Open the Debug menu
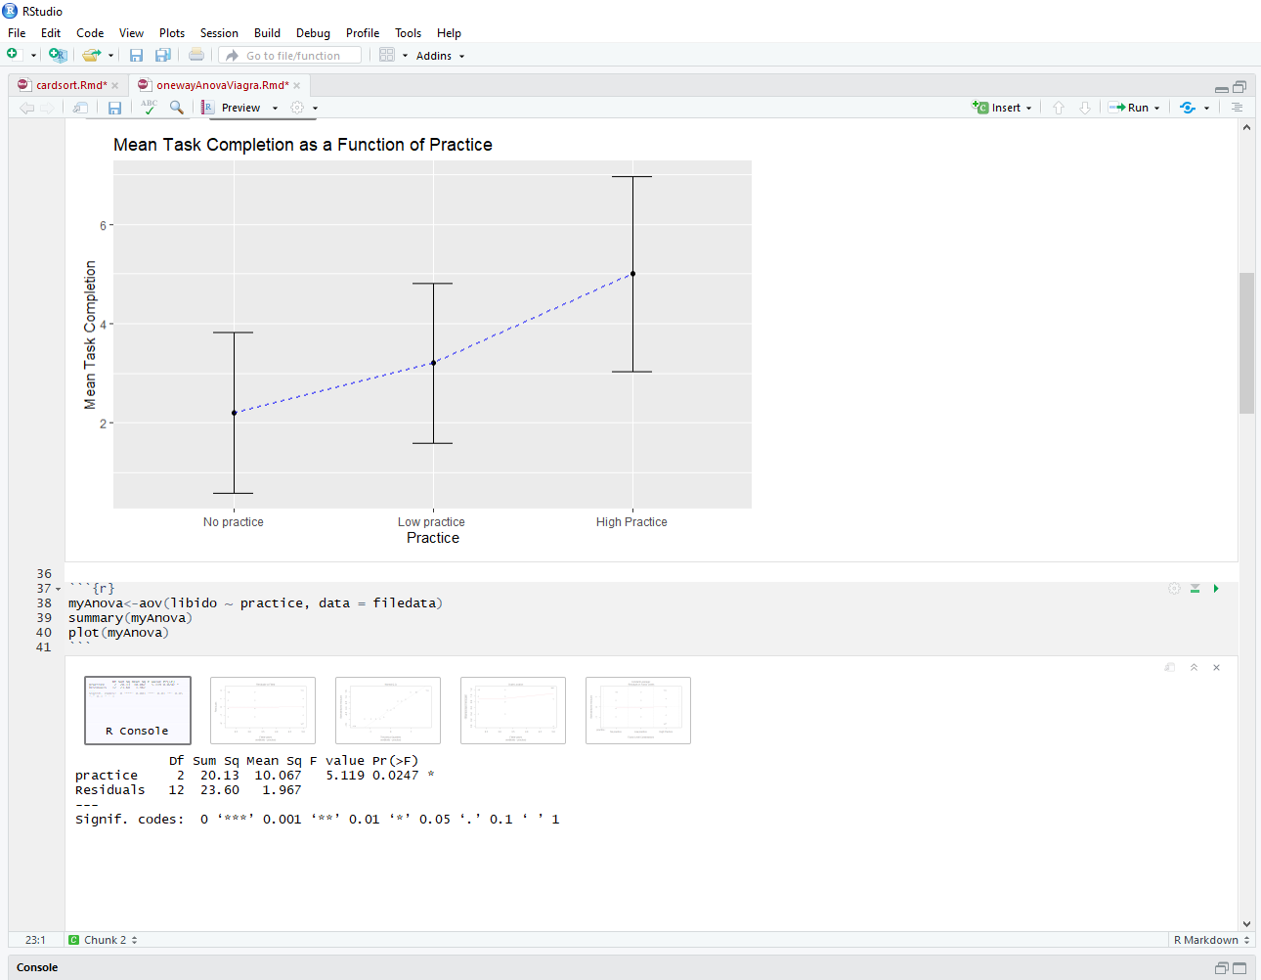The height and width of the screenshot is (980, 1261). [313, 33]
